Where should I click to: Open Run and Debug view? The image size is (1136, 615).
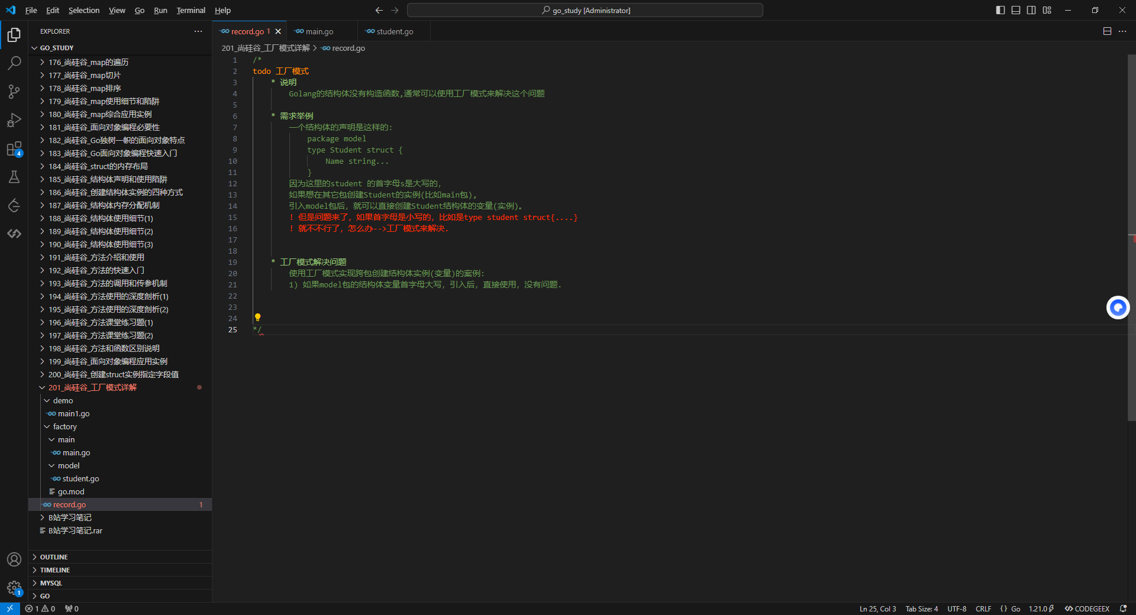pyautogui.click(x=14, y=120)
